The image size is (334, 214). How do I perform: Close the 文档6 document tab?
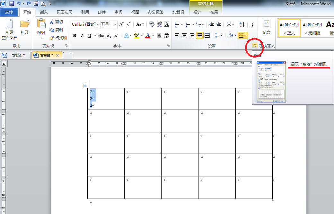57,55
